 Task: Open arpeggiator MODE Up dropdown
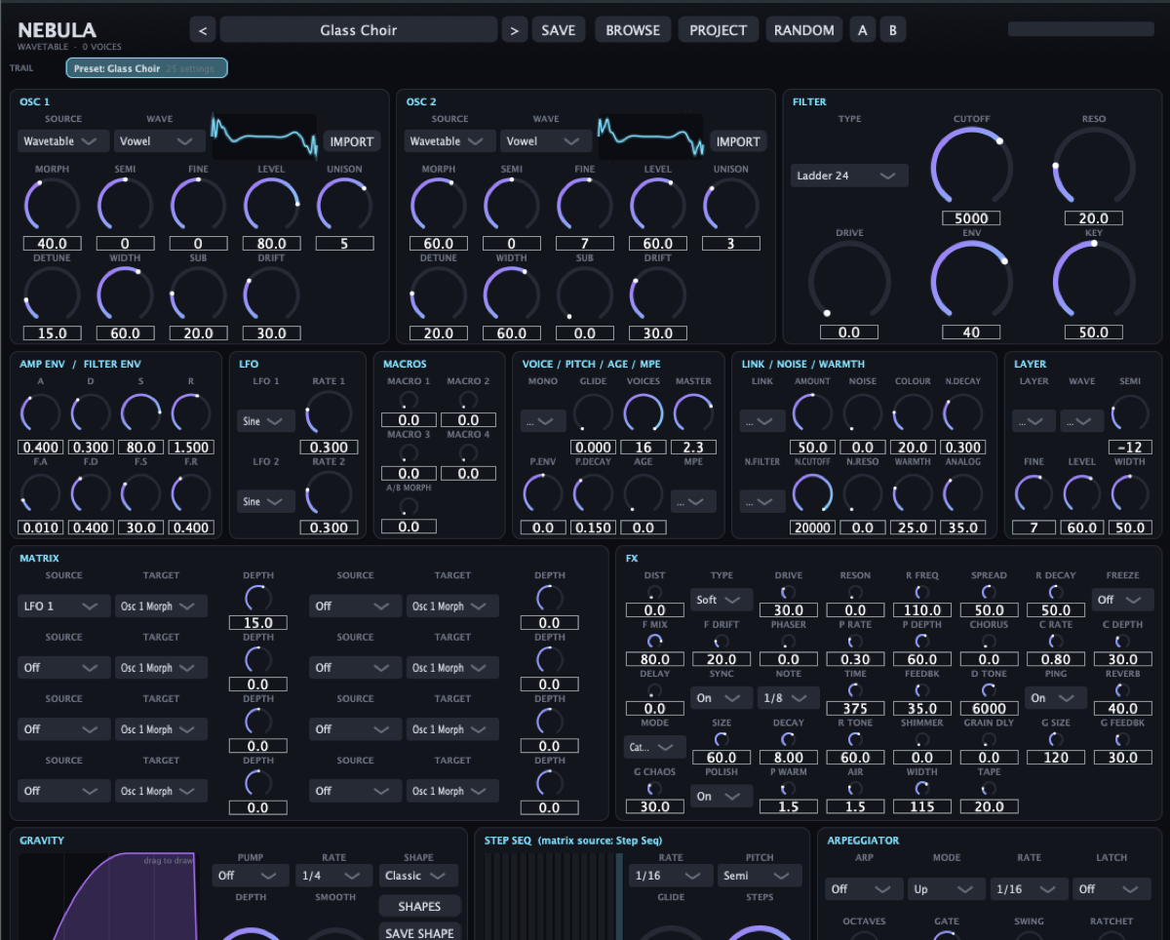click(x=947, y=889)
